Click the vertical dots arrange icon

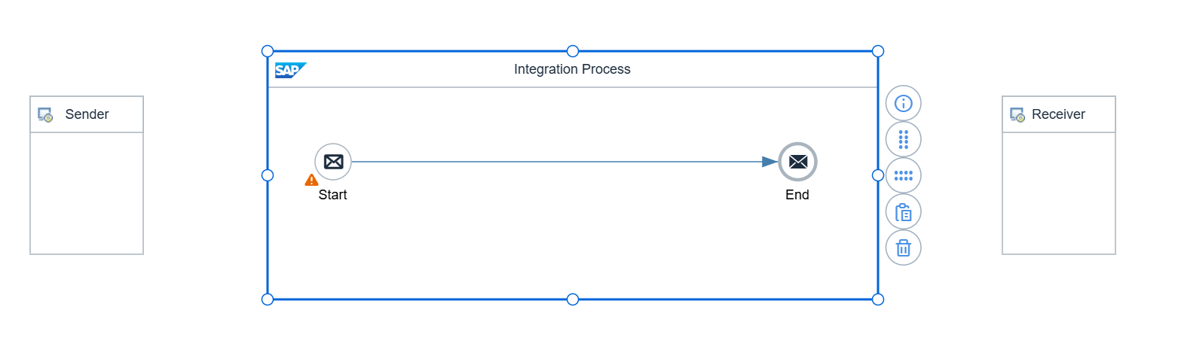903,139
